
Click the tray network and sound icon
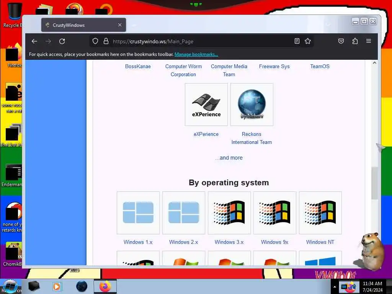[349, 287]
